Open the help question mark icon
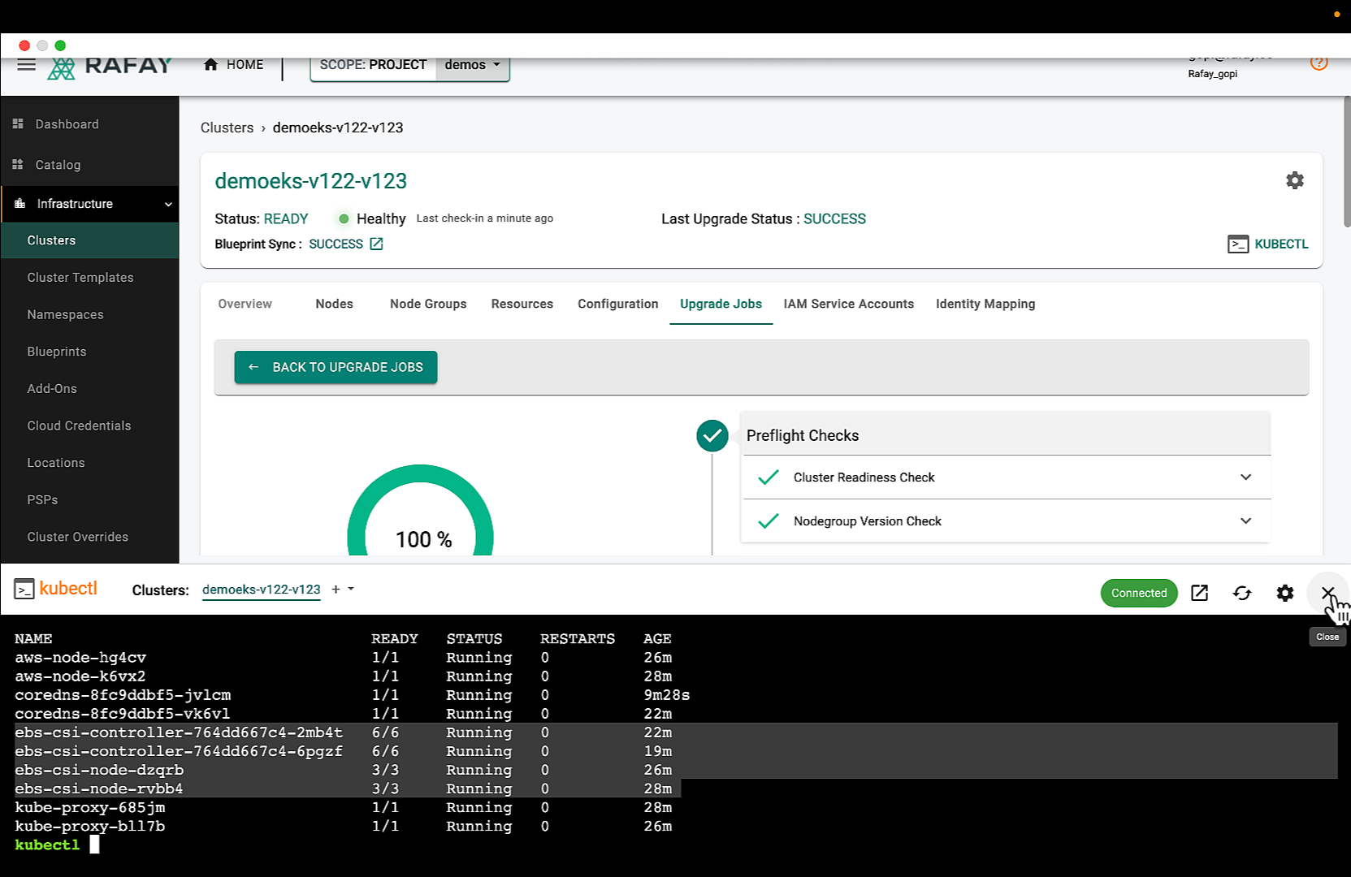 1319,63
